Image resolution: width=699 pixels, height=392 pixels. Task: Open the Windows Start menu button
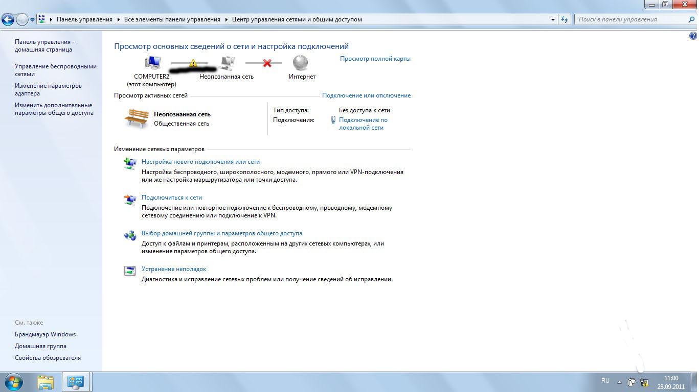coord(13,382)
